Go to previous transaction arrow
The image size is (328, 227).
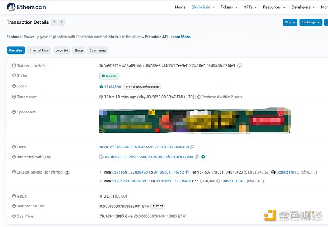click(54, 22)
